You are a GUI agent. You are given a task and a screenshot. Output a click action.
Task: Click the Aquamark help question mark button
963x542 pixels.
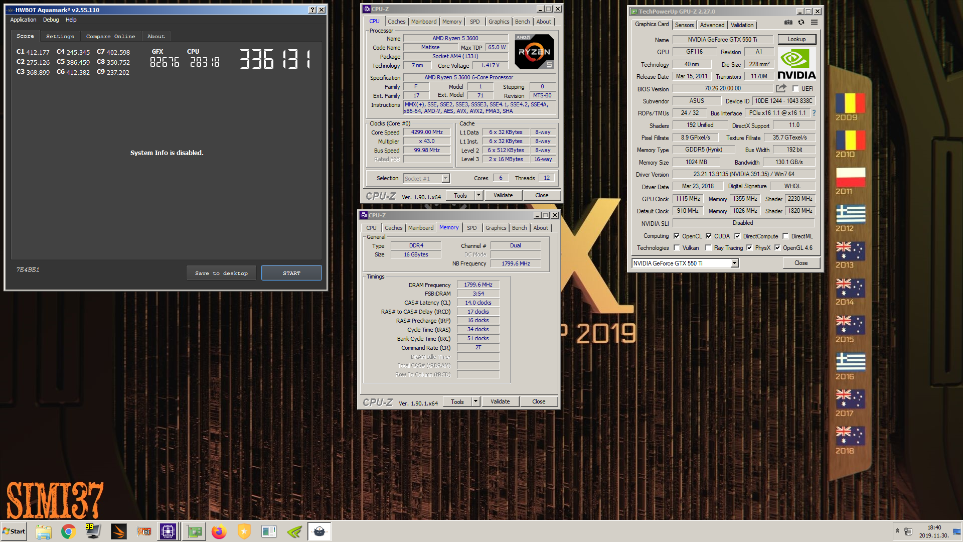(x=312, y=10)
